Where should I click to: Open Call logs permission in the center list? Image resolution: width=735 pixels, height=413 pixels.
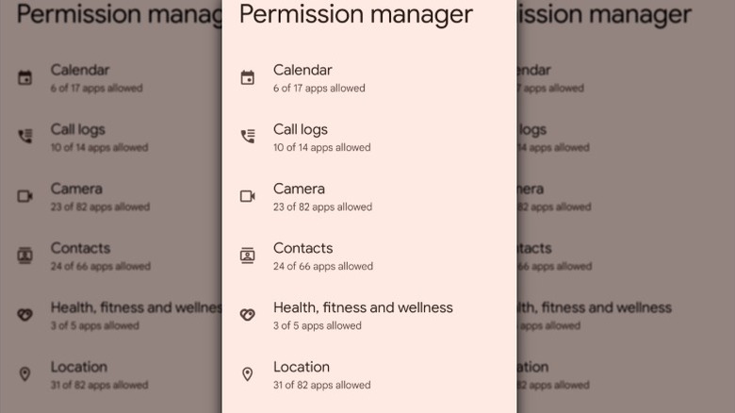tap(301, 129)
